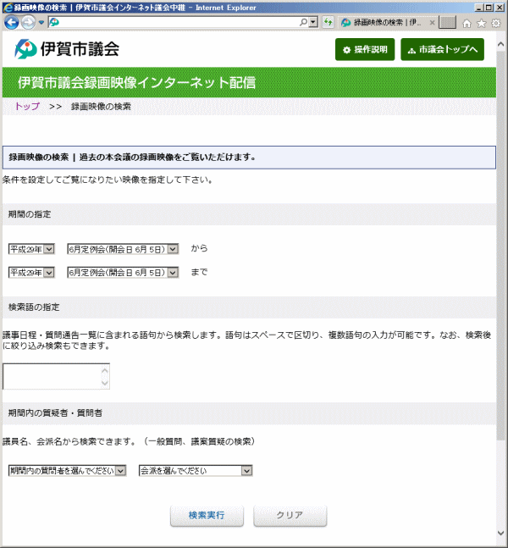Viewport: 508px width, 548px height.
Task: Open 操作説明 help button
Action: pyautogui.click(x=365, y=49)
